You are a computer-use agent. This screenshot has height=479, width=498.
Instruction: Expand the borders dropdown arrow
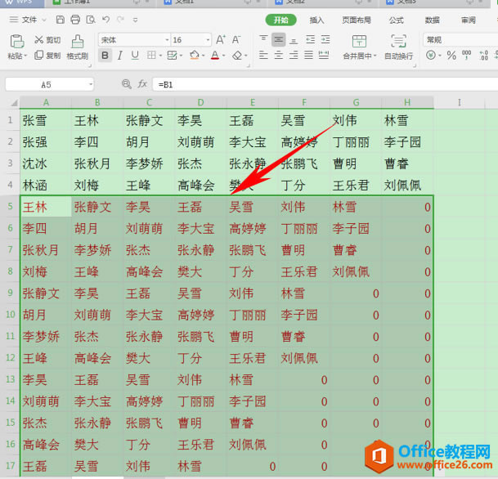point(160,56)
